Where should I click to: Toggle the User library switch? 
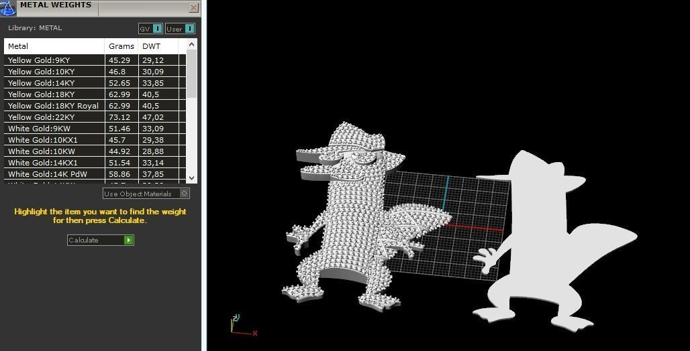point(180,29)
